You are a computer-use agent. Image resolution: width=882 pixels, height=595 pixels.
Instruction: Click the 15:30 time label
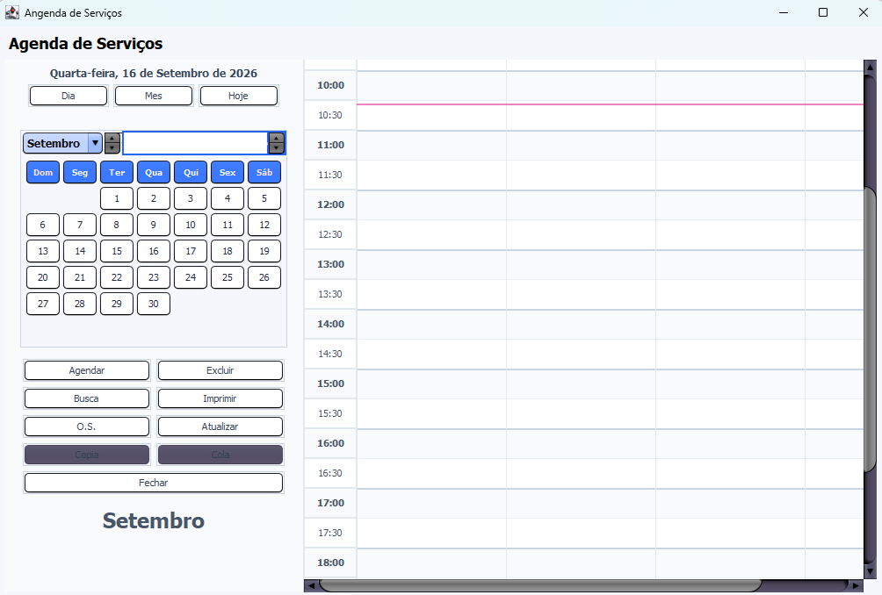point(330,413)
